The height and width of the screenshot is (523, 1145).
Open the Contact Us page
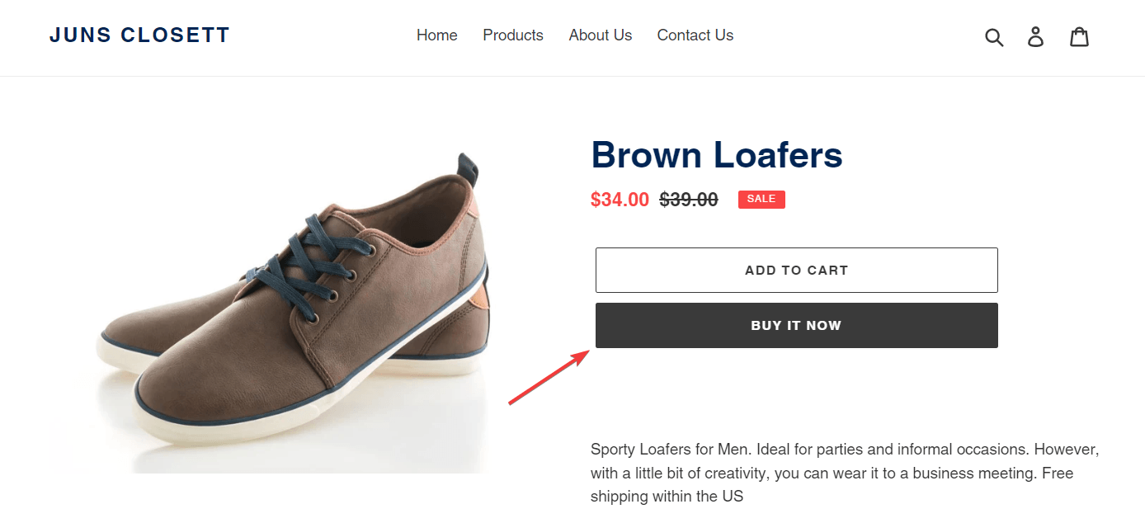[695, 35]
